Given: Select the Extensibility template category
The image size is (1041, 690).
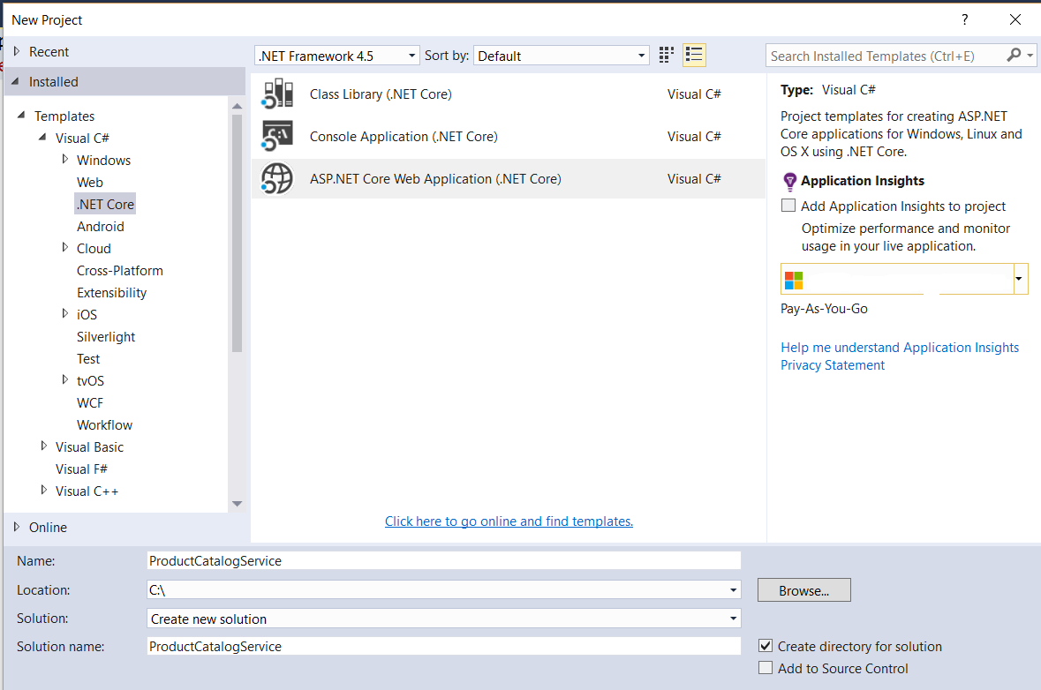Looking at the screenshot, I should click(111, 293).
